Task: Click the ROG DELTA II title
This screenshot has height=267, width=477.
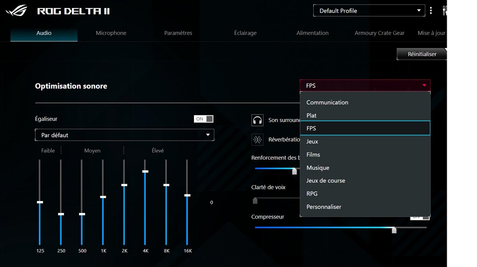Action: [x=74, y=11]
